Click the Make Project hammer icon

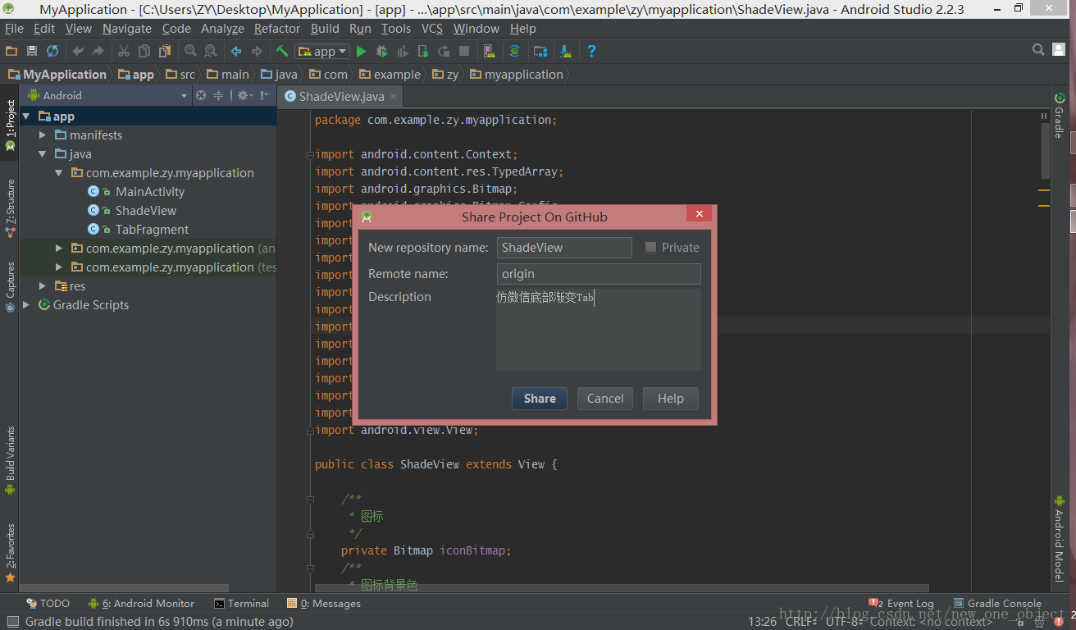coord(282,51)
